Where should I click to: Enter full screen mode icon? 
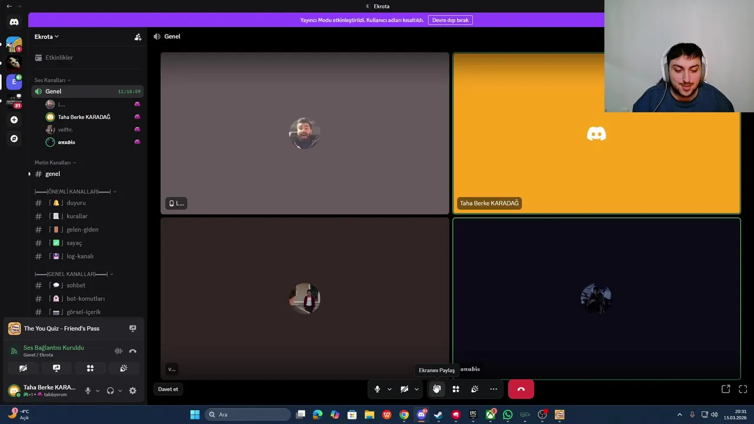click(743, 389)
